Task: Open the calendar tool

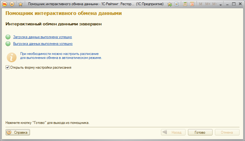Action: pos(192,4)
